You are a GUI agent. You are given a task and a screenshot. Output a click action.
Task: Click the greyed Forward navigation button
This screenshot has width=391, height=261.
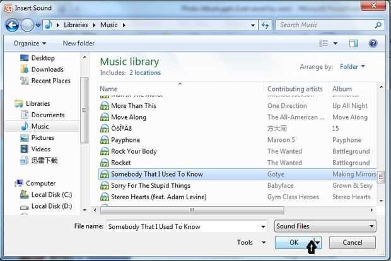(x=27, y=25)
